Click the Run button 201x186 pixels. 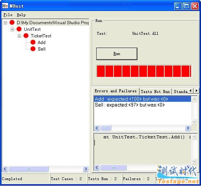click(x=117, y=54)
